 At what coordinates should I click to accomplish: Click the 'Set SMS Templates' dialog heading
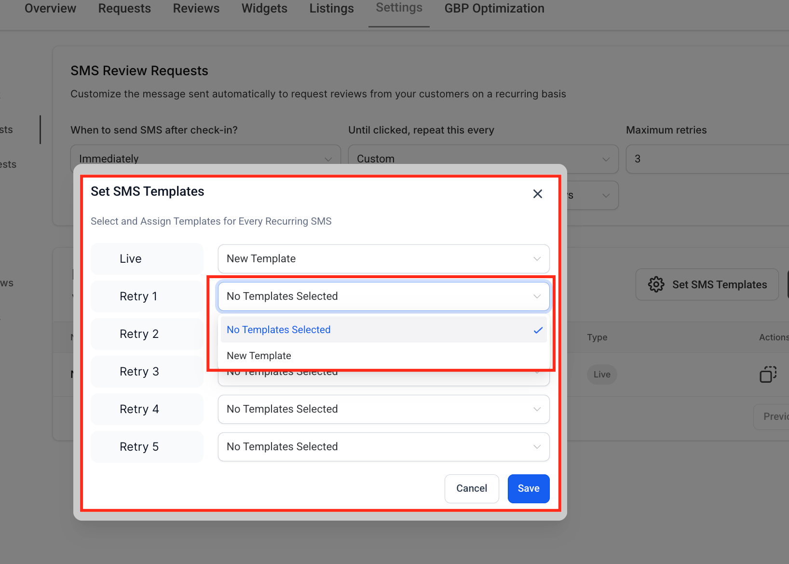point(148,191)
